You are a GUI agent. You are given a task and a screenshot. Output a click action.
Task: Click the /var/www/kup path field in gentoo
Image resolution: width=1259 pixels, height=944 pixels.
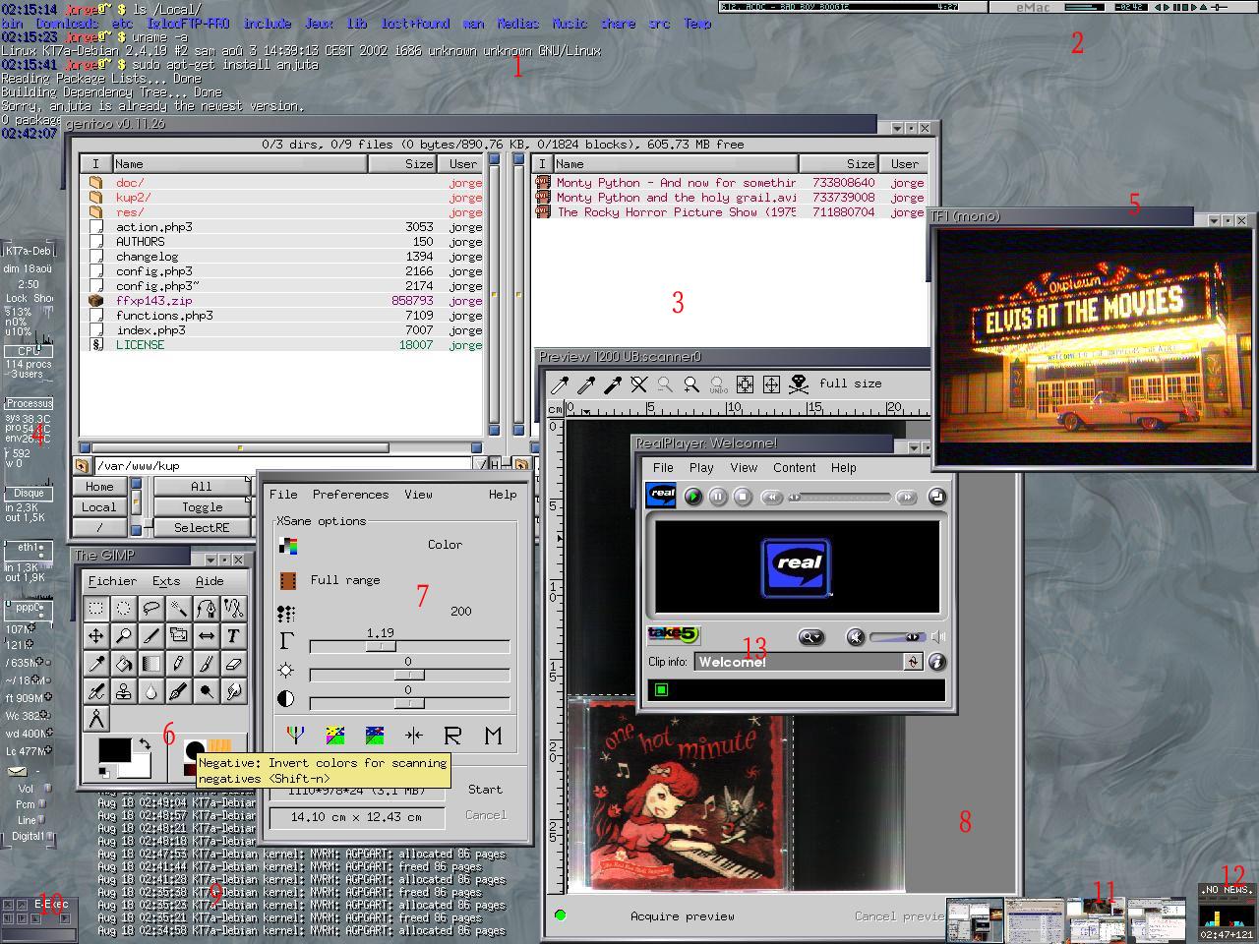coord(281,465)
